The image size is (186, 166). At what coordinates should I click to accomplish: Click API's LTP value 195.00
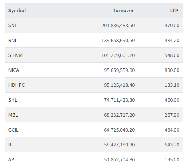[172, 160]
